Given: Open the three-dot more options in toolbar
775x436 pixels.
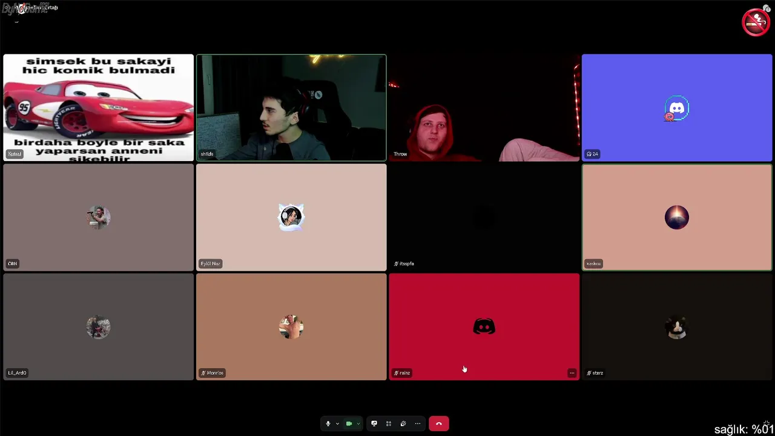Looking at the screenshot, I should (418, 424).
